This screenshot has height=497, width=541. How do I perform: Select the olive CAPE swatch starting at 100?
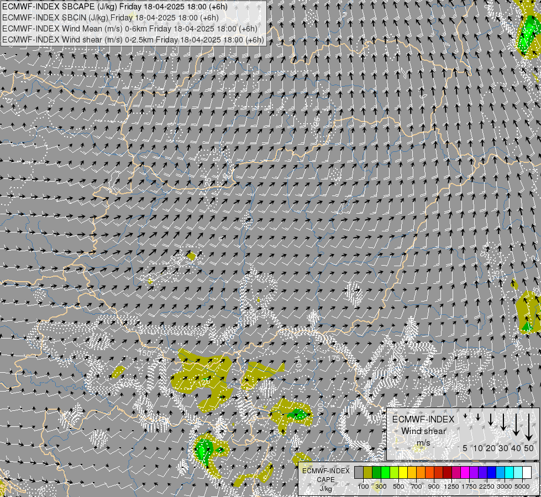(368, 472)
